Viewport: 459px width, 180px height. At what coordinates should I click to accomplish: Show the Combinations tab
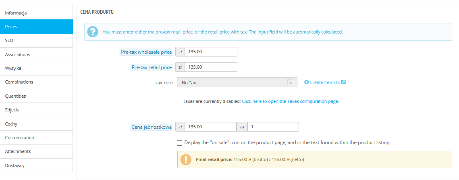[x=36, y=82]
